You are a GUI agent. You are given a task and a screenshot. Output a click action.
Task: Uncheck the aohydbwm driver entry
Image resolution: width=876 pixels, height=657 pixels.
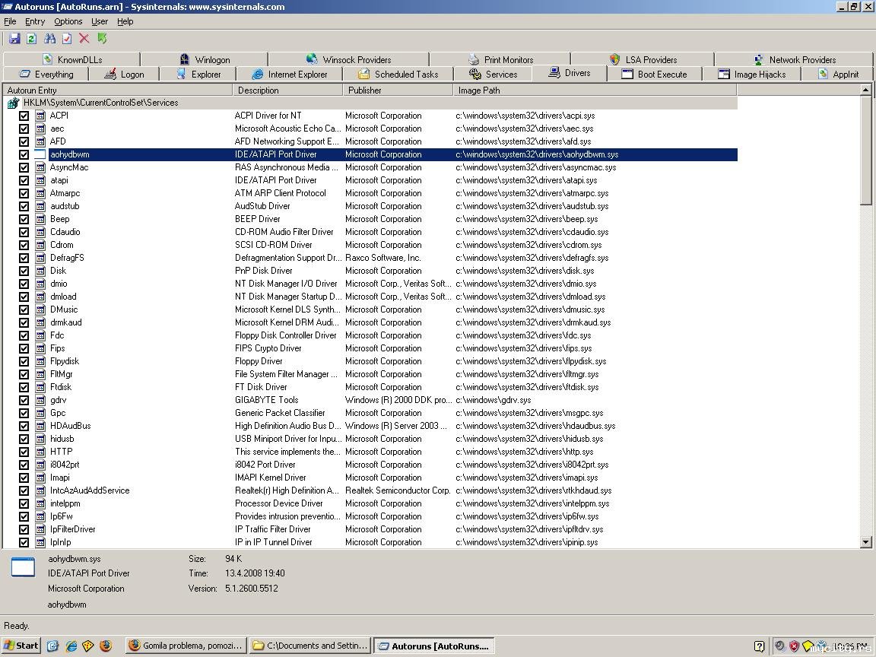[x=24, y=154]
